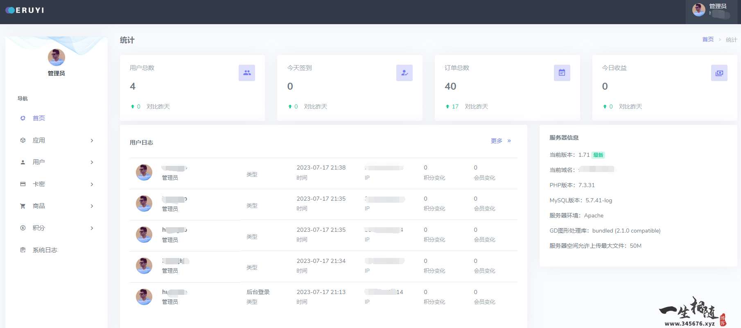Open 更多 user logs link
Screen dimensions: 741x328
[497, 140]
